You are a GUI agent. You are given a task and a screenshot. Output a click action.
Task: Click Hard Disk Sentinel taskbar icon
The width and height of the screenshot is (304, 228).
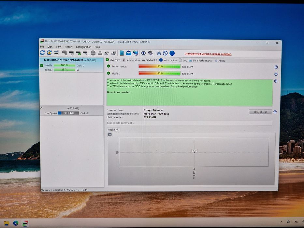(25, 223)
